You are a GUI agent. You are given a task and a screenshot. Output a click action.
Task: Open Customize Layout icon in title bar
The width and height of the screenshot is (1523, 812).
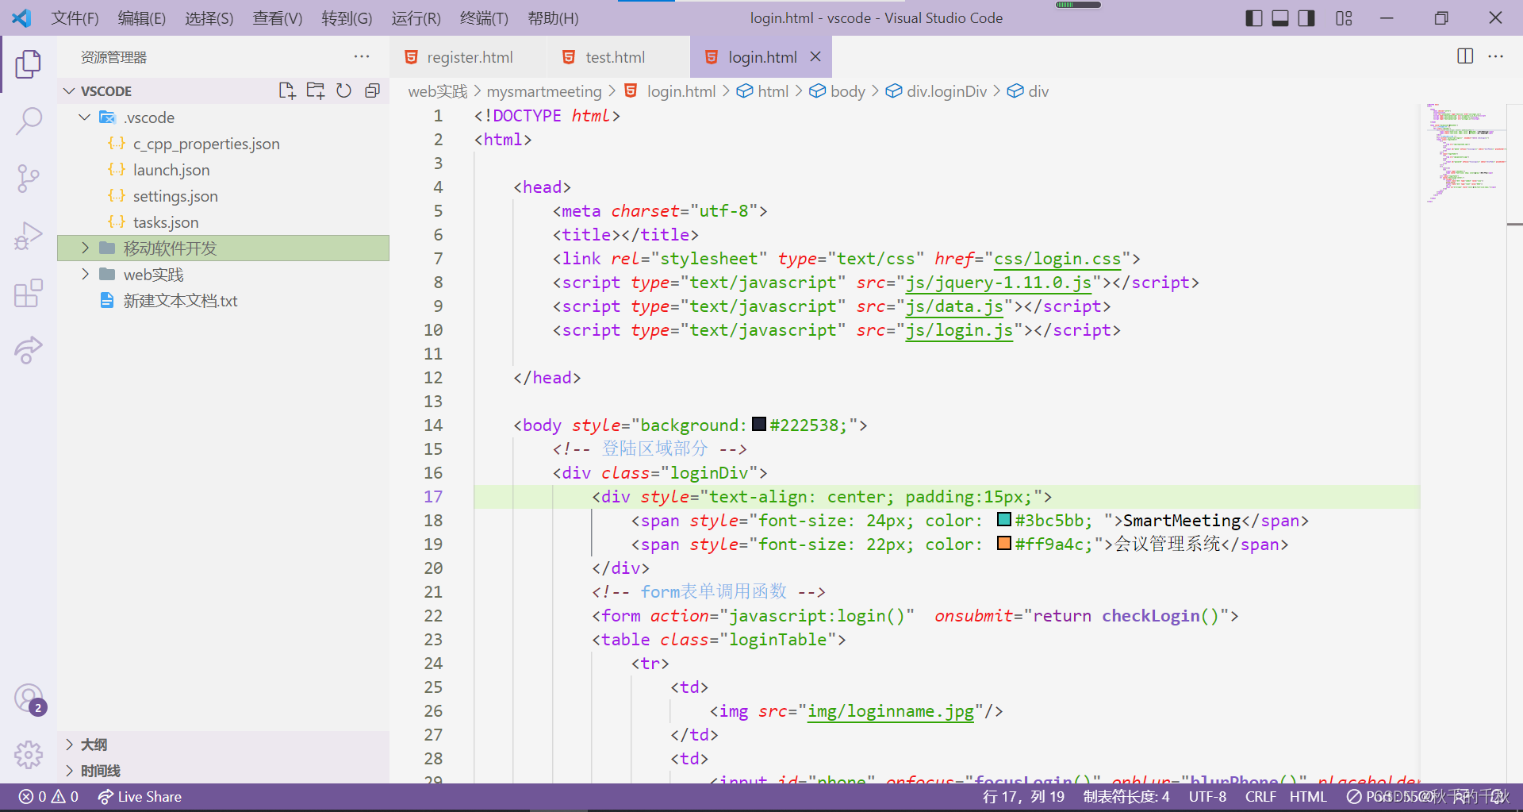pos(1344,18)
